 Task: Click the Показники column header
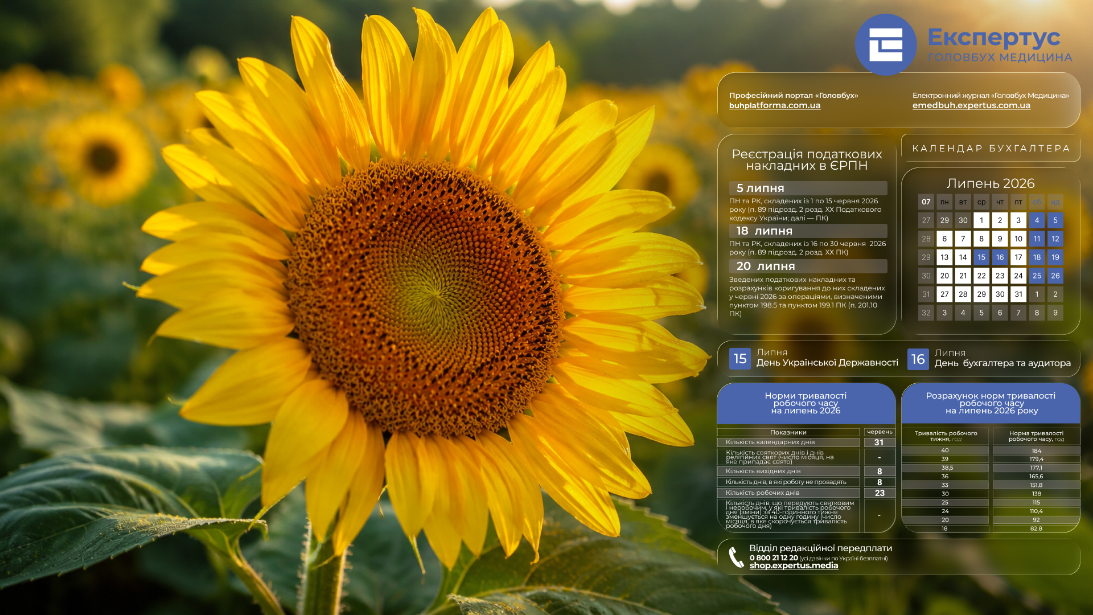click(x=788, y=433)
